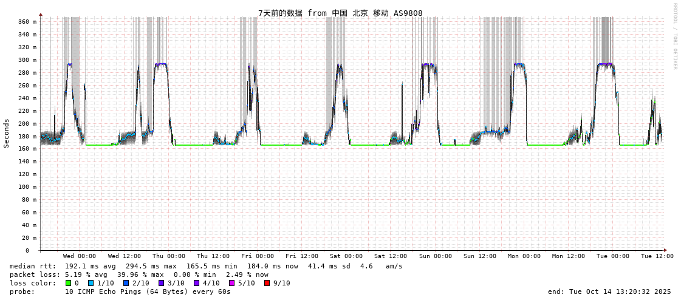Click the Sat 00:00 time axis label
The height and width of the screenshot is (300, 681).
coord(346,256)
